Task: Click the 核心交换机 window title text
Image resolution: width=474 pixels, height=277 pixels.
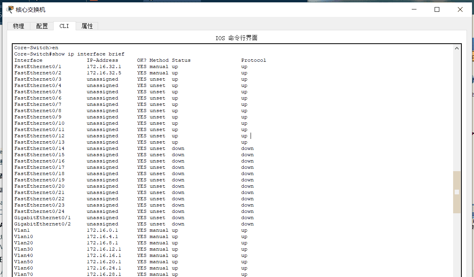Action: [31, 9]
